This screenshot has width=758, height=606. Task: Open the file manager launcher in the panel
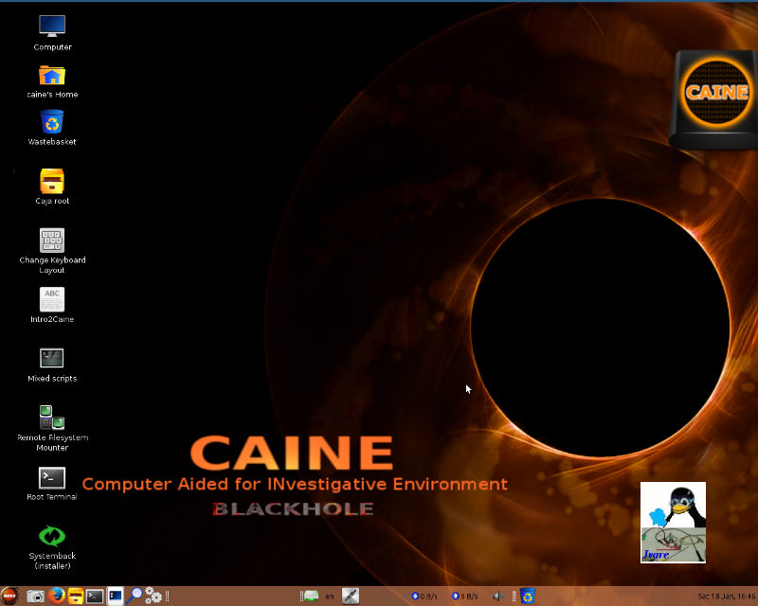coord(76,597)
